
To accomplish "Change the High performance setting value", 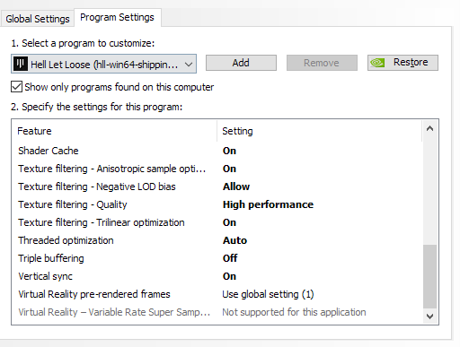I will click(x=268, y=204).
